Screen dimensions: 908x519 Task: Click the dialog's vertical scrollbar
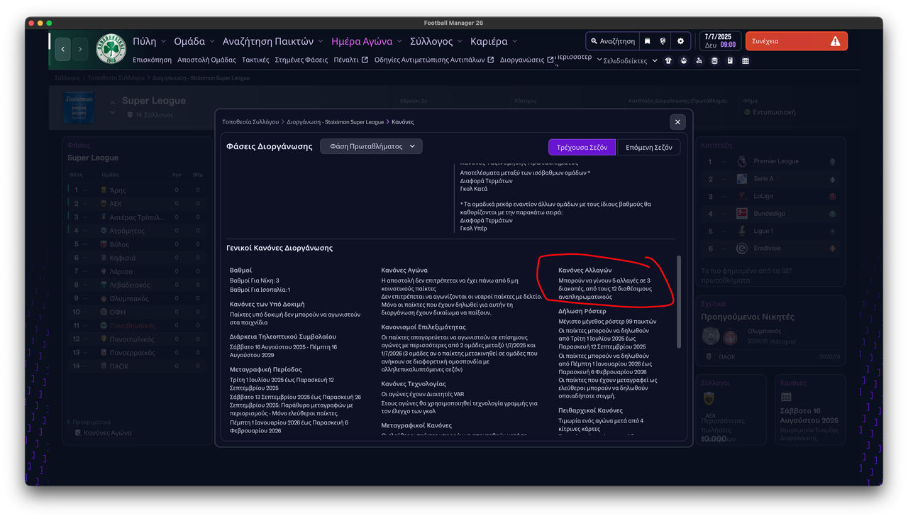679,302
